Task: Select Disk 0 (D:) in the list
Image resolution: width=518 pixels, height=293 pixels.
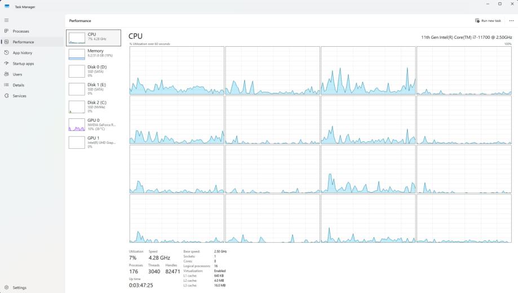Action: tap(94, 71)
